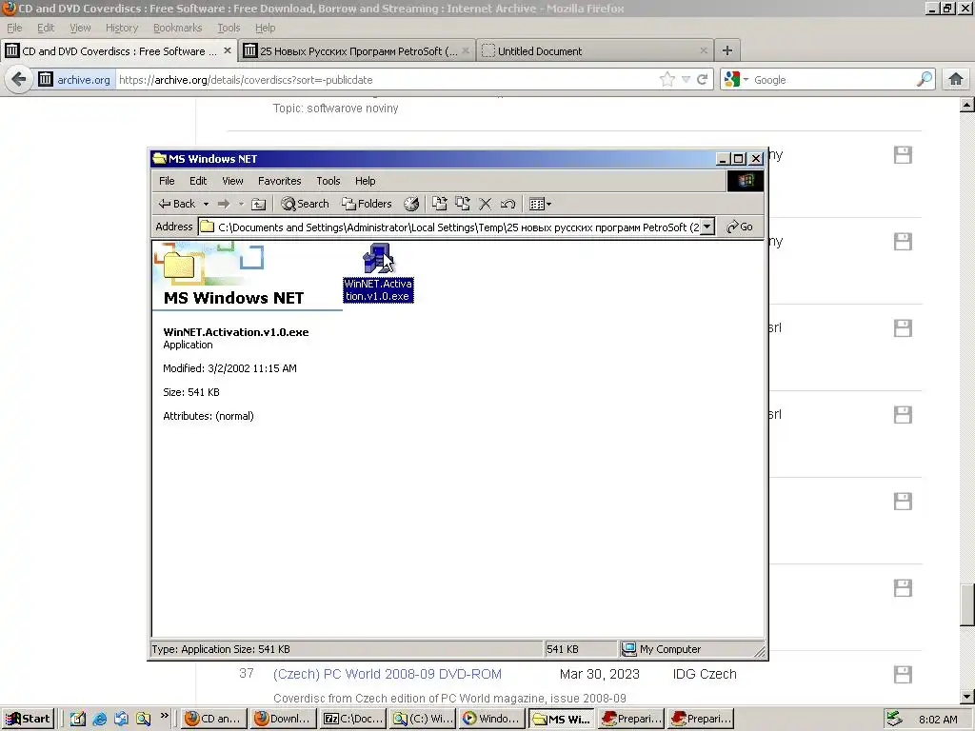Click the search magnifier icon in Firefox
975x731 pixels.
pos(925,80)
